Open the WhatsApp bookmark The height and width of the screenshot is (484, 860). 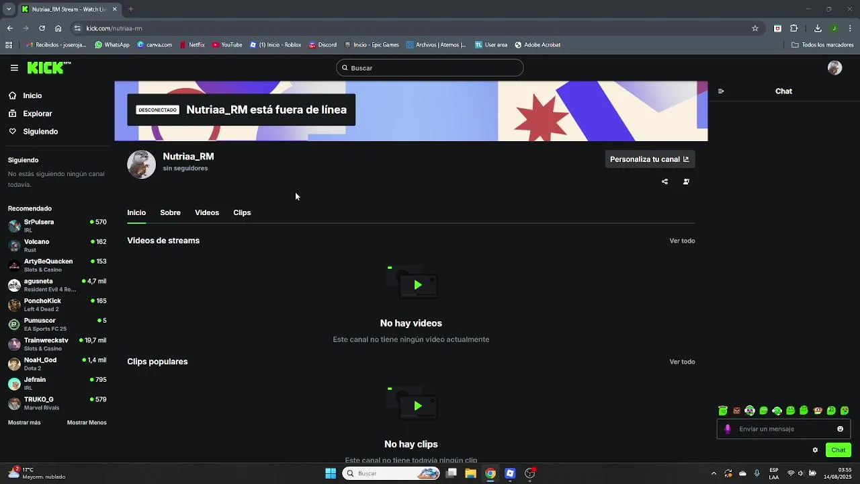(112, 45)
